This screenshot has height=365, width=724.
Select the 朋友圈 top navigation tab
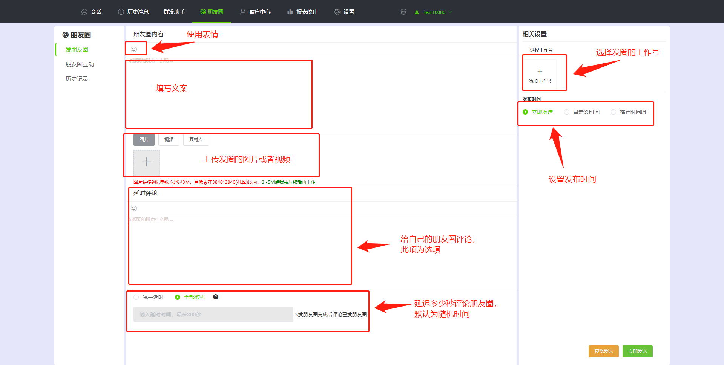click(x=212, y=12)
